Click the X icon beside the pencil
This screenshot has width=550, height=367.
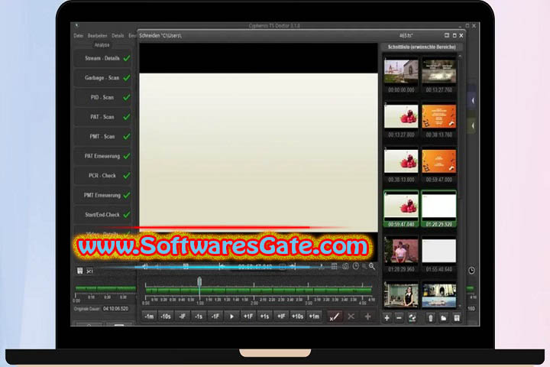[x=351, y=317]
